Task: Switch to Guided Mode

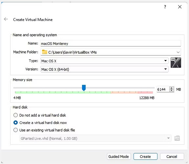Action: (119, 156)
